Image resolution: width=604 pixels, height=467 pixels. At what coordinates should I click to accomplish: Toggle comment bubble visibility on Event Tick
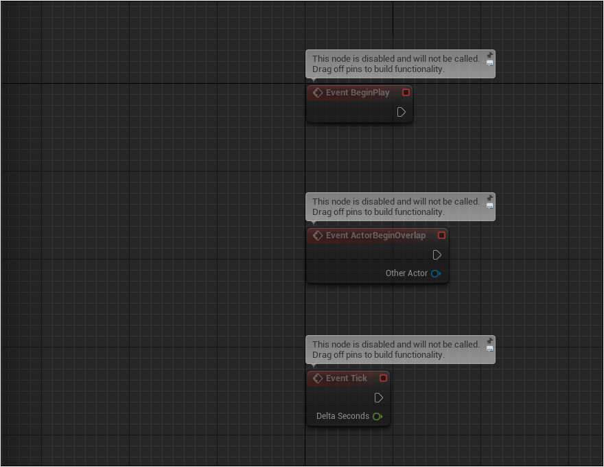point(489,349)
